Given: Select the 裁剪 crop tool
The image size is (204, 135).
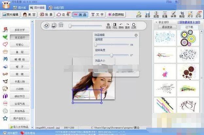Looking at the screenshot, I should (x=182, y=14).
